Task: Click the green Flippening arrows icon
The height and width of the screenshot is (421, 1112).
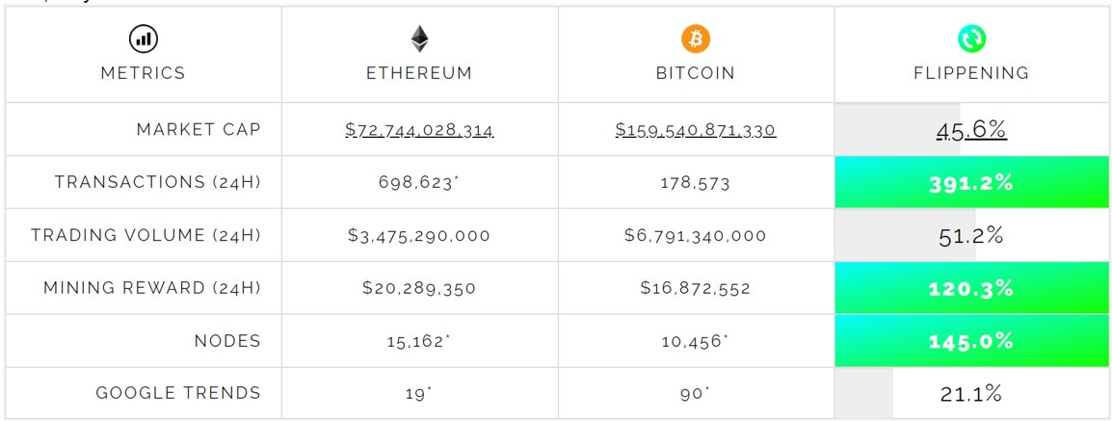Action: click(971, 39)
